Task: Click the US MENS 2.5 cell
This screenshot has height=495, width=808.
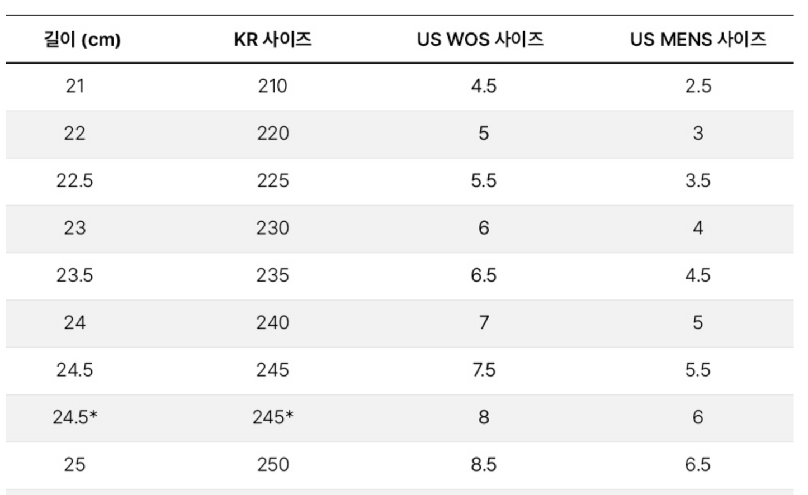Action: point(698,86)
